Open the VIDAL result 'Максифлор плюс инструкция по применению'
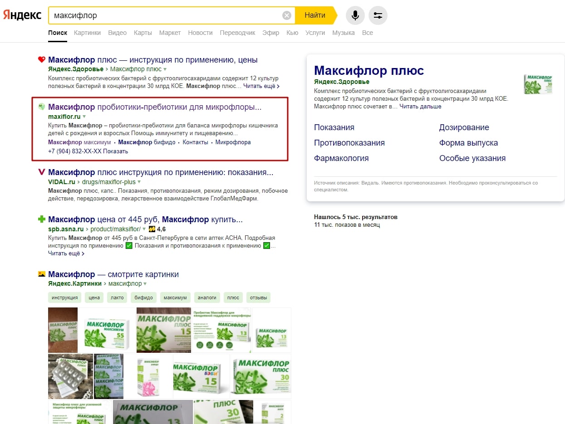 [x=161, y=173]
